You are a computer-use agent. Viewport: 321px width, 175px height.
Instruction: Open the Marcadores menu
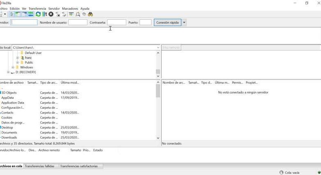click(70, 9)
